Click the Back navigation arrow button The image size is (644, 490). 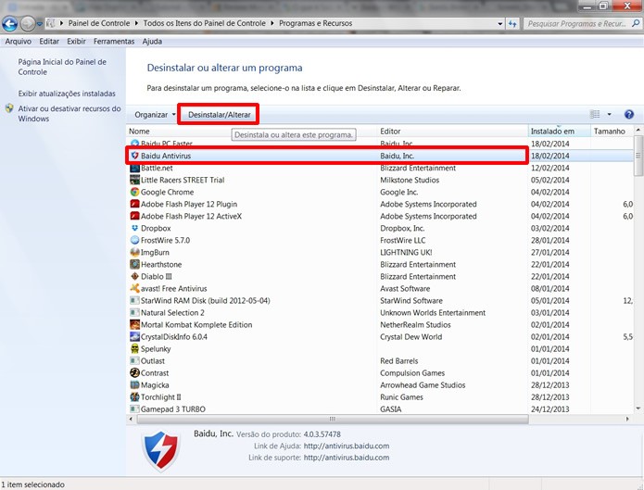tap(10, 24)
